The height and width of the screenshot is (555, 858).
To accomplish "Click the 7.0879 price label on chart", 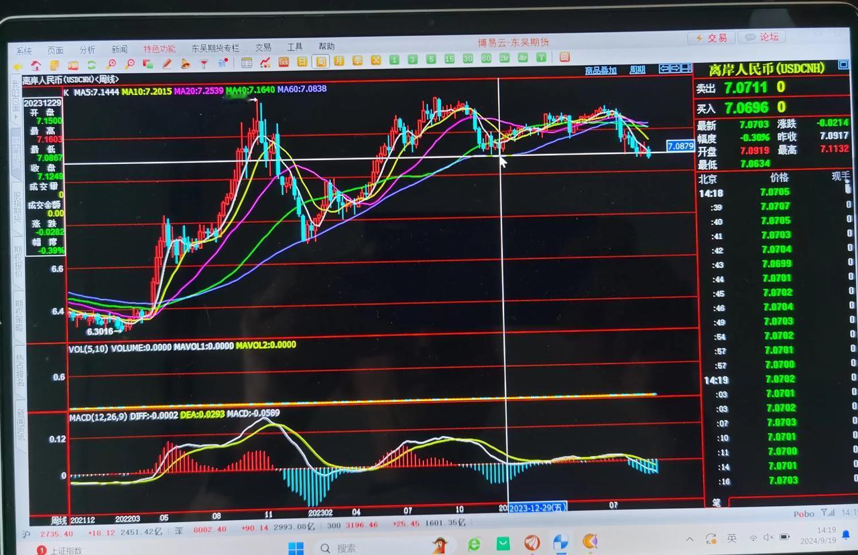I will tap(680, 146).
